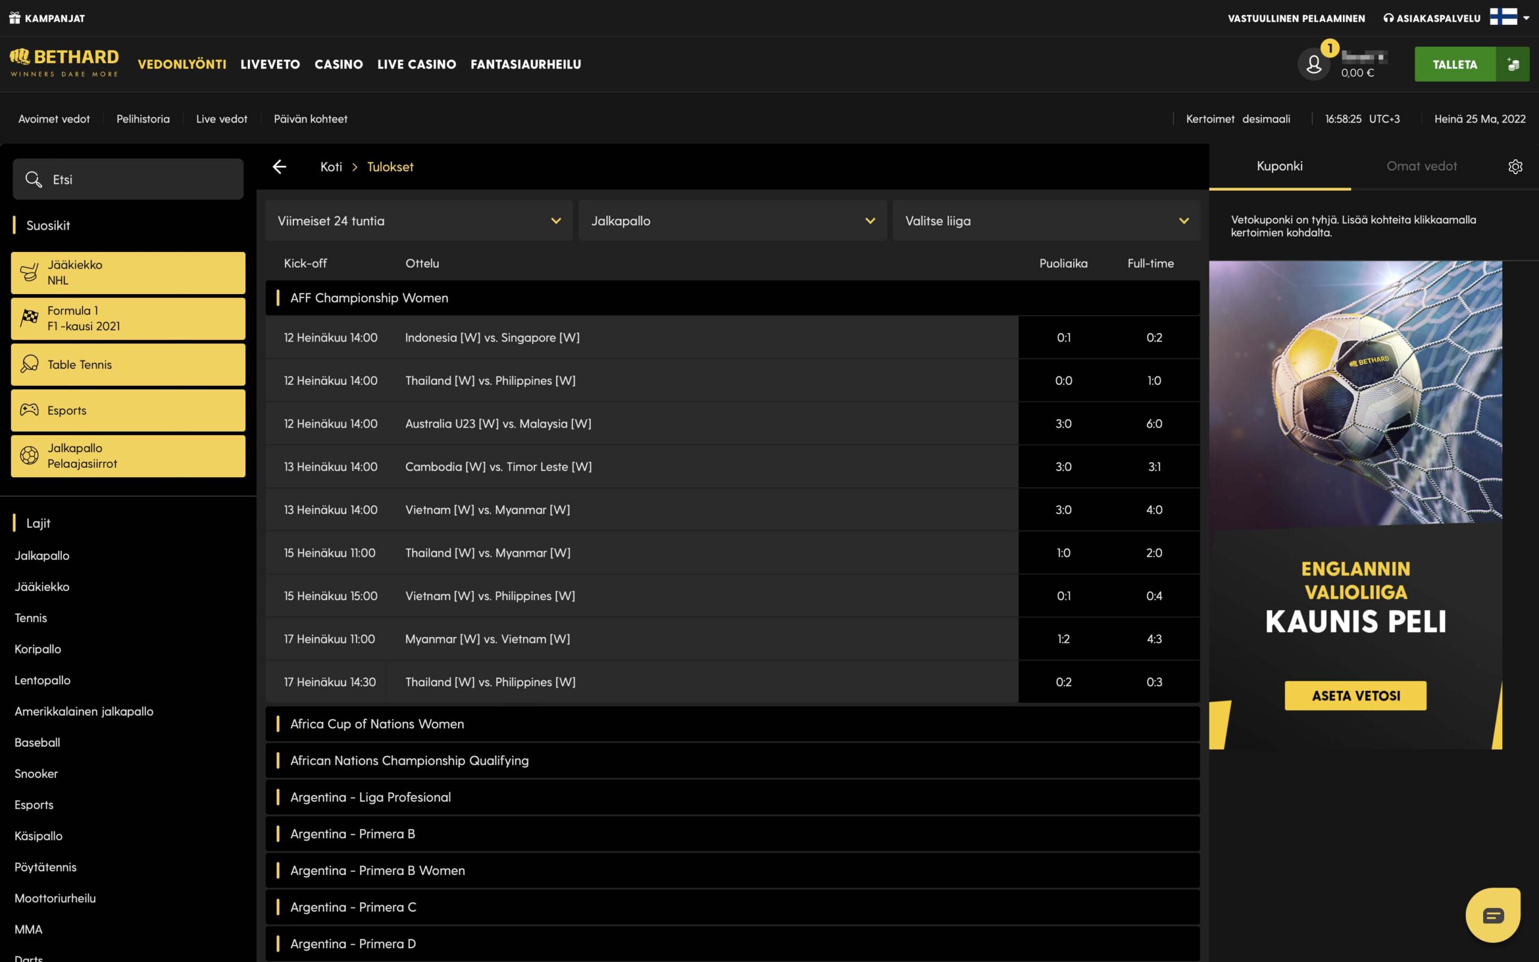This screenshot has height=962, width=1539.
Task: Open the Live Casino menu item
Action: (417, 64)
